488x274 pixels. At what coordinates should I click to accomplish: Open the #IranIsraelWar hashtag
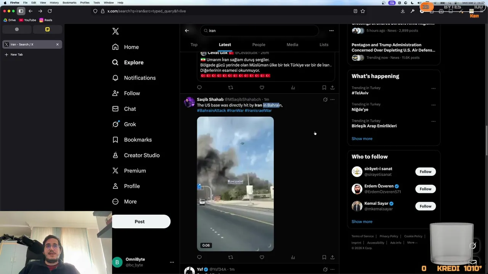[258, 110]
